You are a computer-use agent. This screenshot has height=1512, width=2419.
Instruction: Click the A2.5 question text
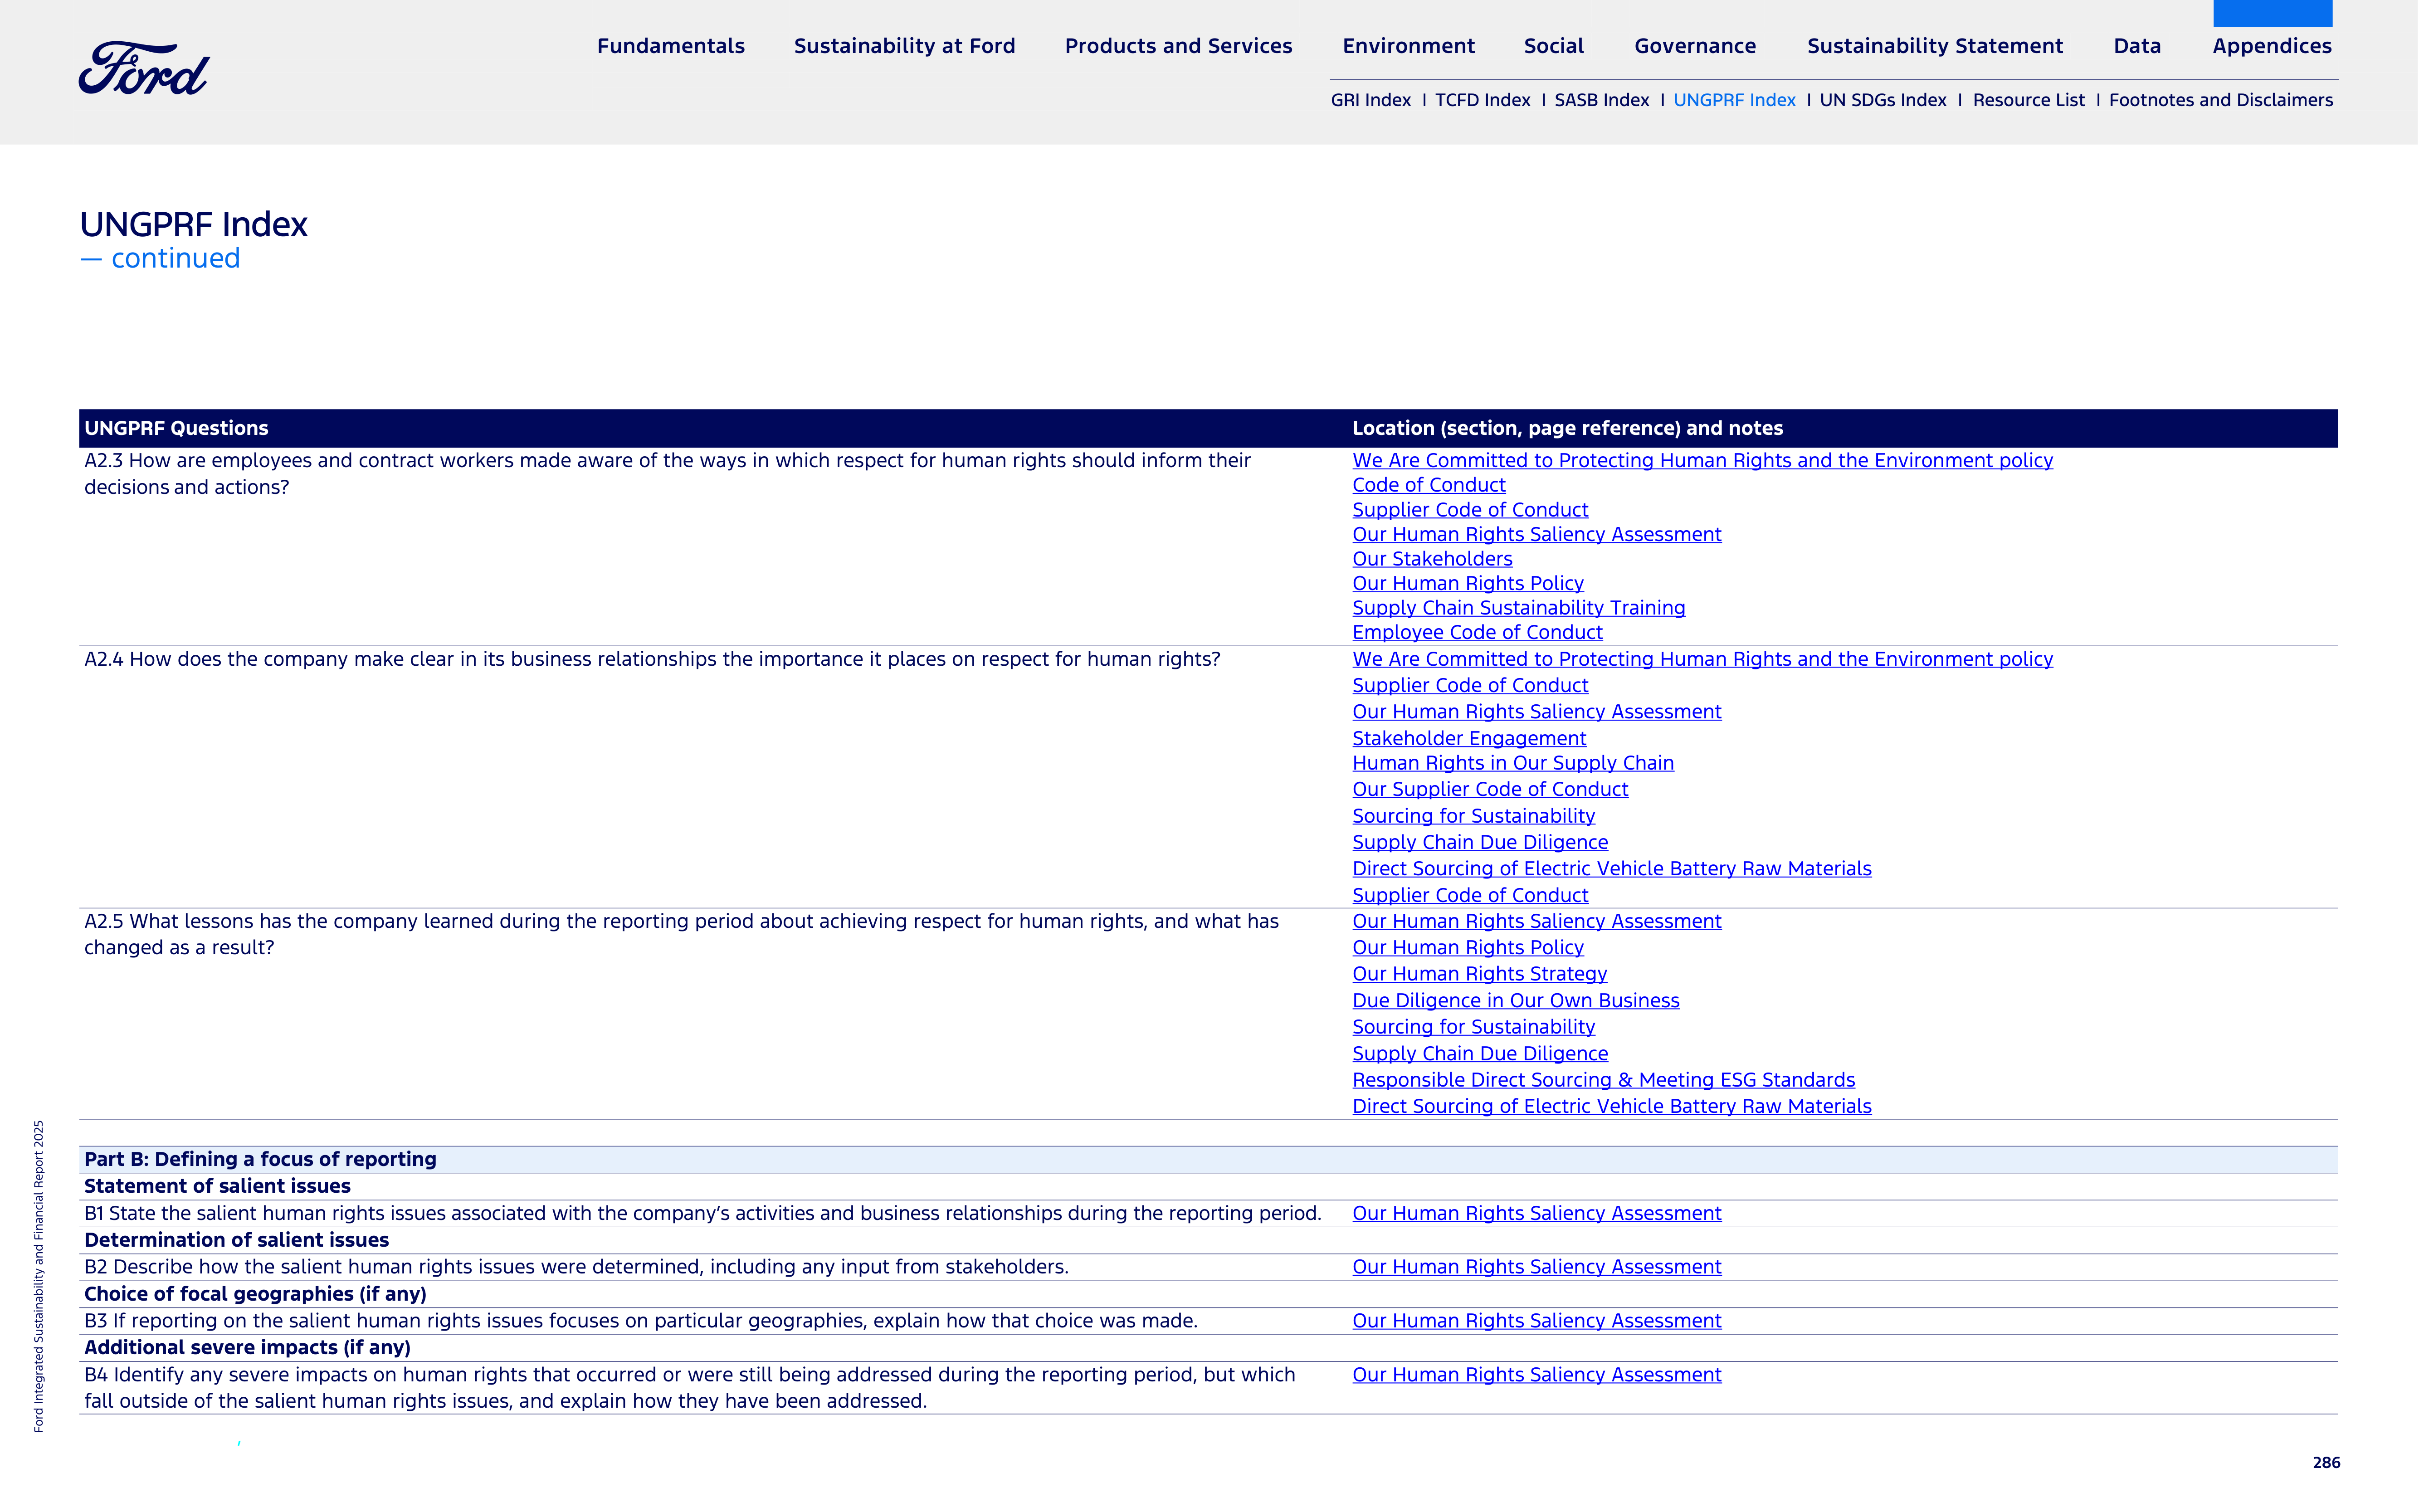(681, 934)
